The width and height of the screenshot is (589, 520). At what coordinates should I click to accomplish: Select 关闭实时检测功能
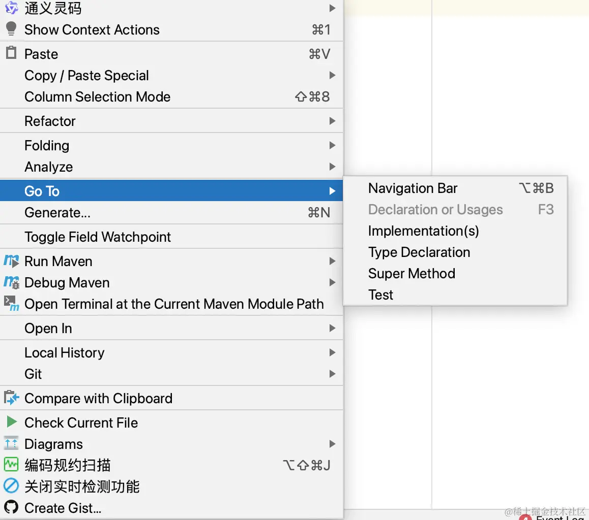[171, 486]
